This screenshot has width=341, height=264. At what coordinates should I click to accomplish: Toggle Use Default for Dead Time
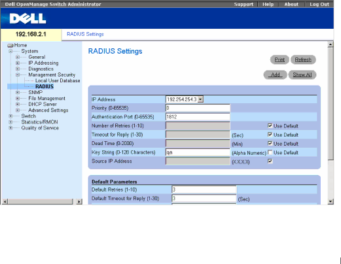(270, 144)
